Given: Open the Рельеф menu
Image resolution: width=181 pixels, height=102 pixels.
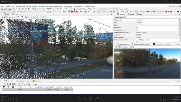Looking at the screenshot, I should 35,6.
